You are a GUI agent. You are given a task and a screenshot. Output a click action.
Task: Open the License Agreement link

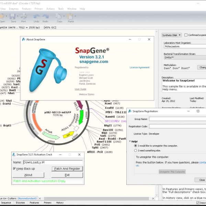tap(139, 67)
